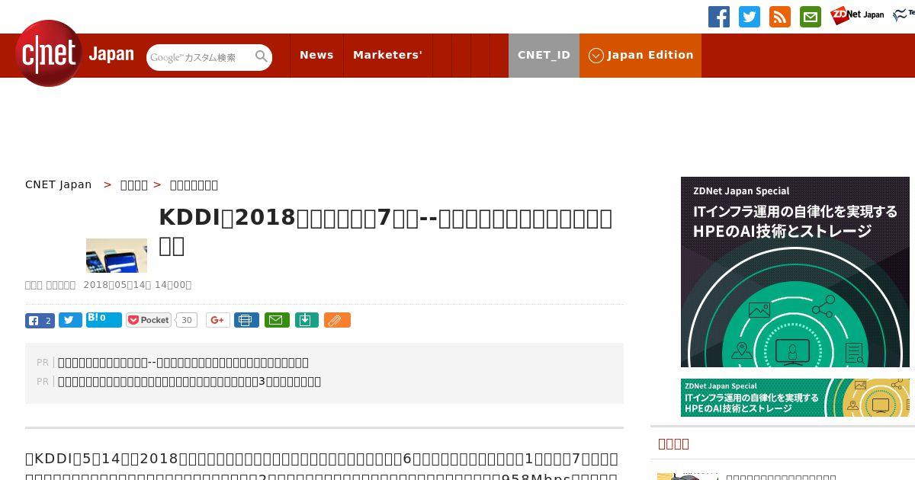Email the article via green envelope icon
Image resolution: width=915 pixels, height=480 pixels.
click(277, 320)
